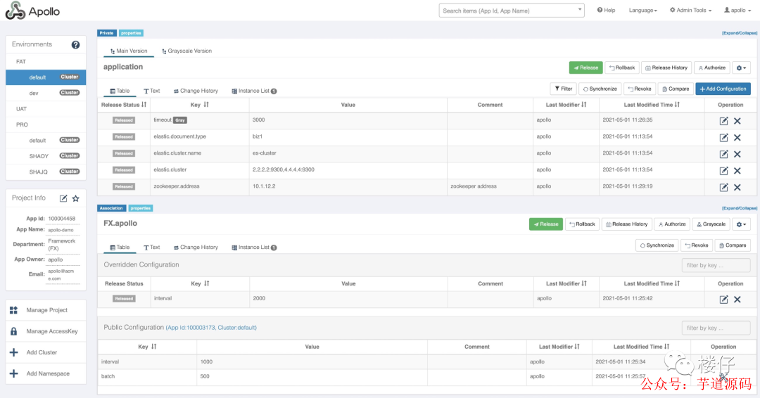Click application Filter button
760x398 pixels.
click(x=563, y=89)
